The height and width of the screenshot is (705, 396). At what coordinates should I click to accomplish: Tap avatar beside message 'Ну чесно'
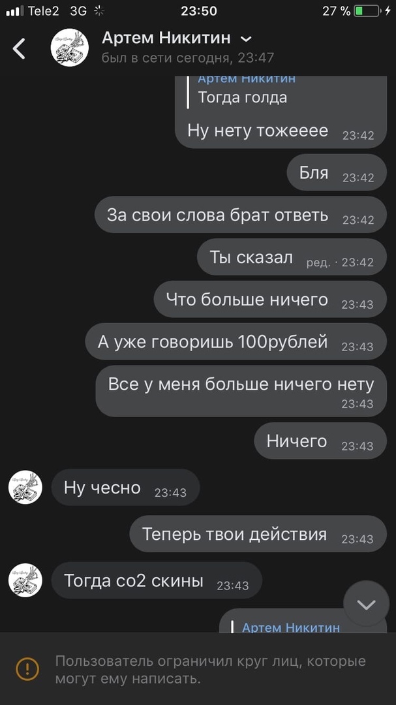(x=25, y=488)
